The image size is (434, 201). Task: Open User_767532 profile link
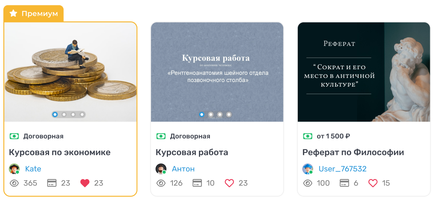click(343, 169)
